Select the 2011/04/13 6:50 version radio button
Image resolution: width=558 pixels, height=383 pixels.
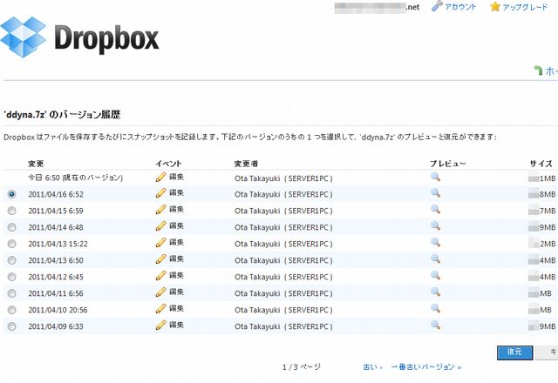pyautogui.click(x=11, y=260)
